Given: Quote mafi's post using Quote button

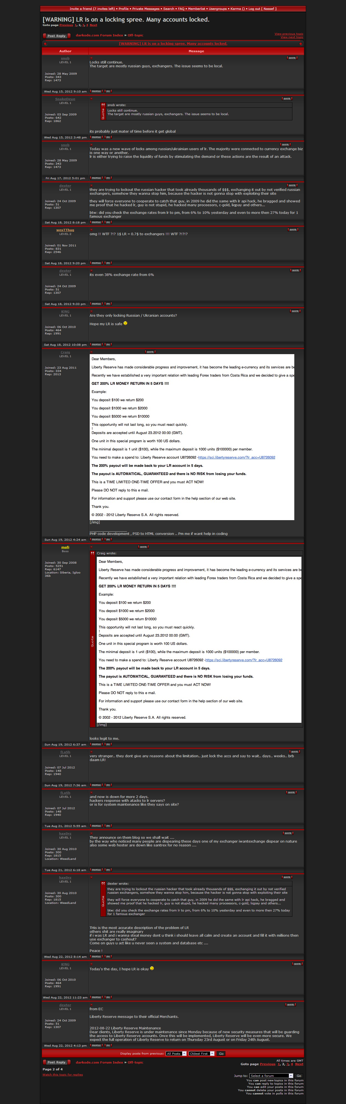Looking at the screenshot, I should pyautogui.click(x=143, y=547).
